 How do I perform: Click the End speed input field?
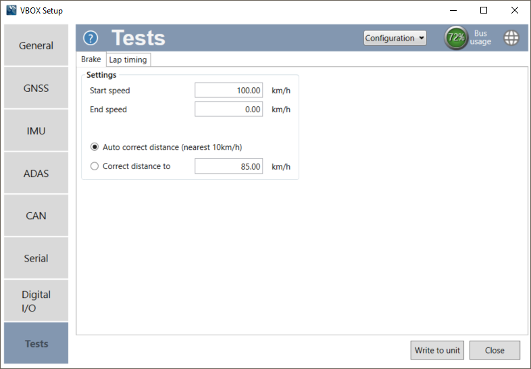pos(228,109)
